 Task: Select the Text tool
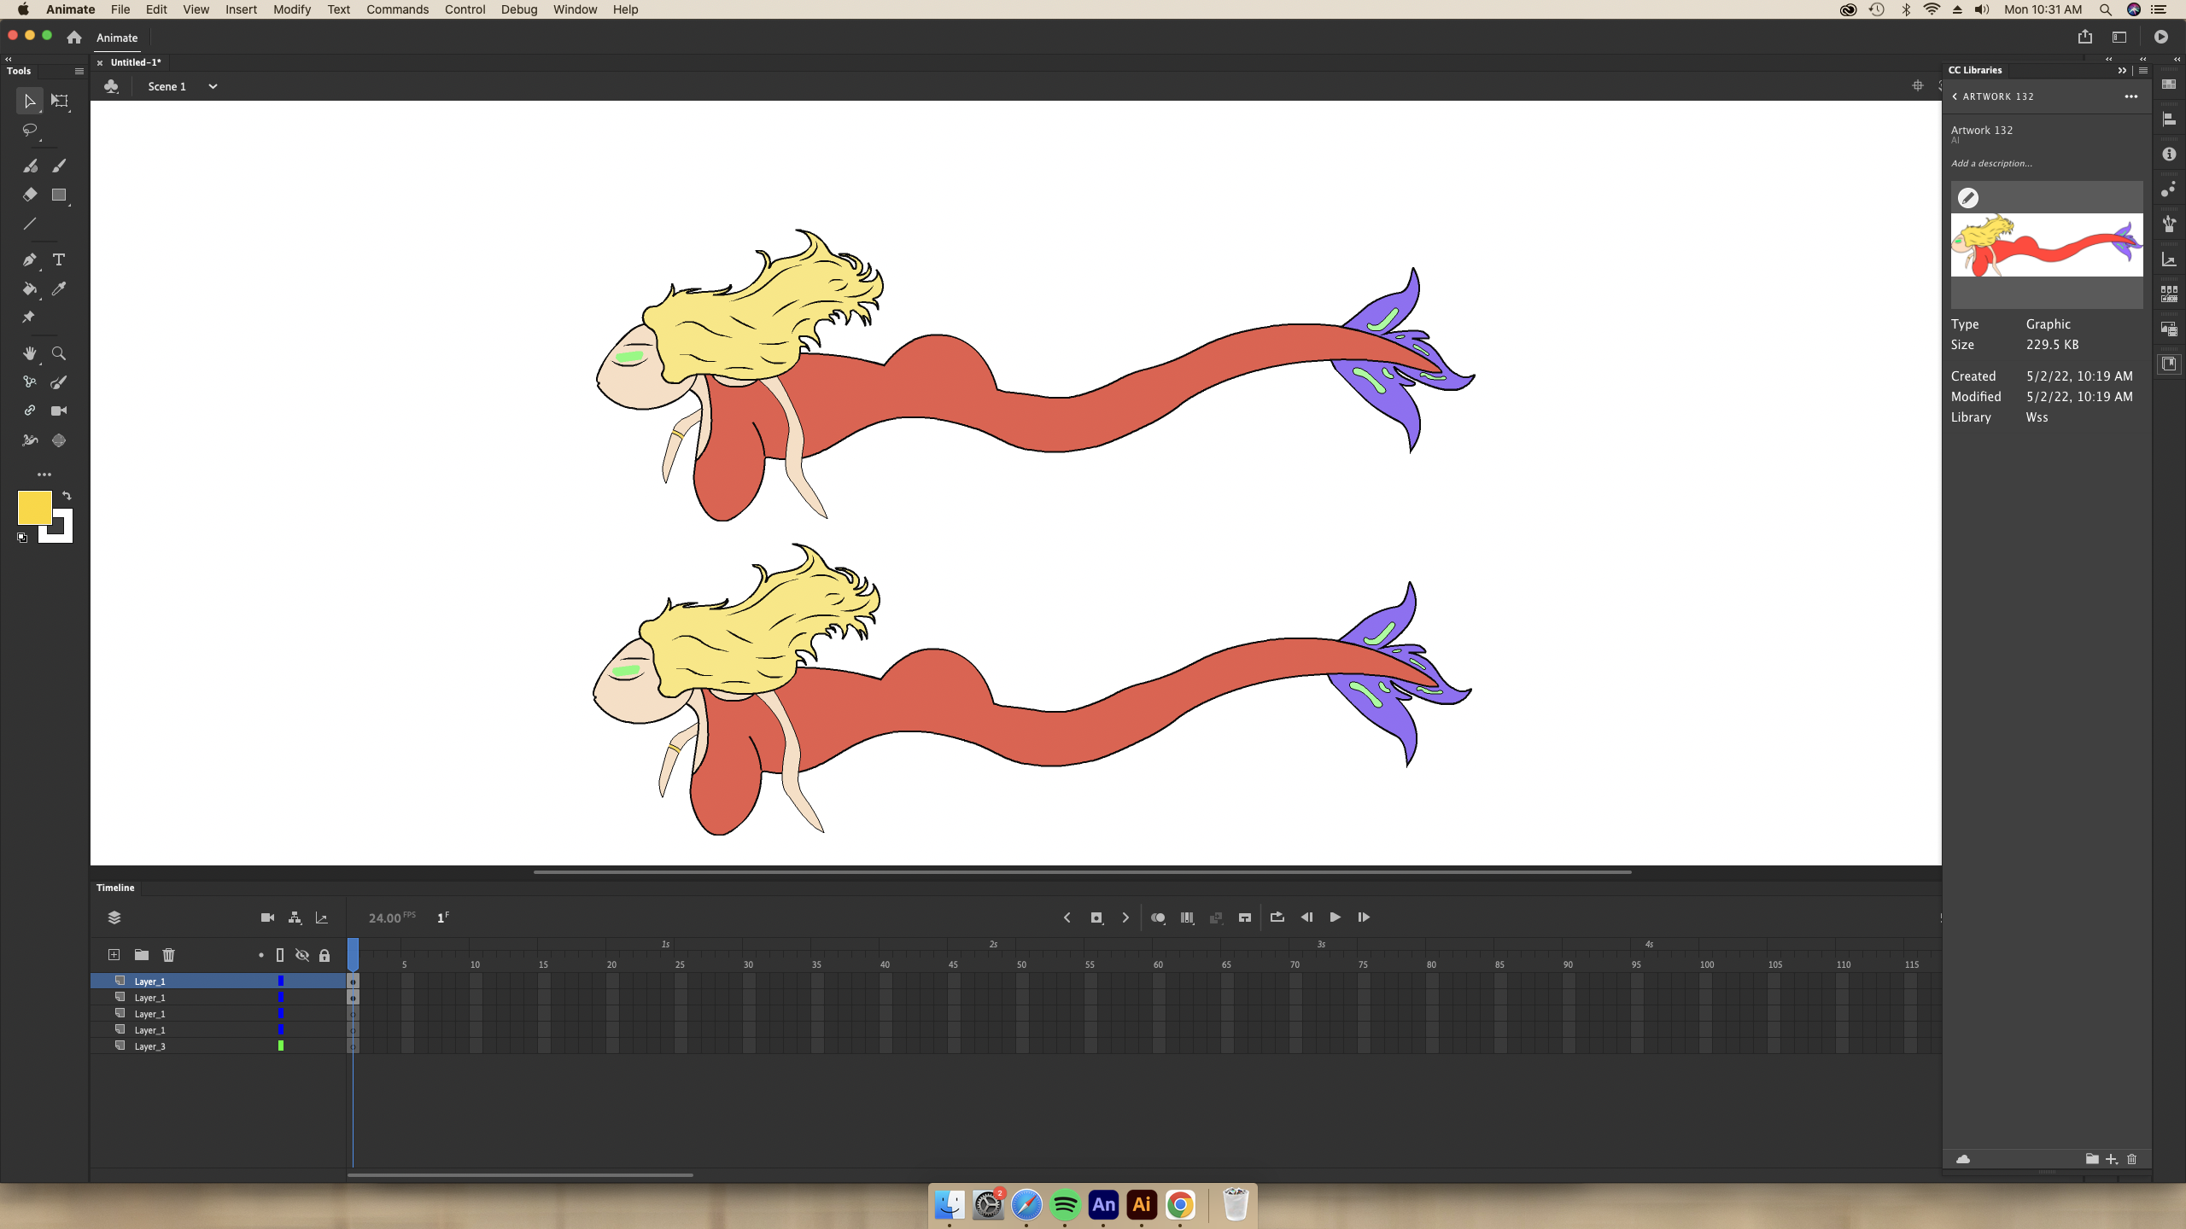[59, 259]
